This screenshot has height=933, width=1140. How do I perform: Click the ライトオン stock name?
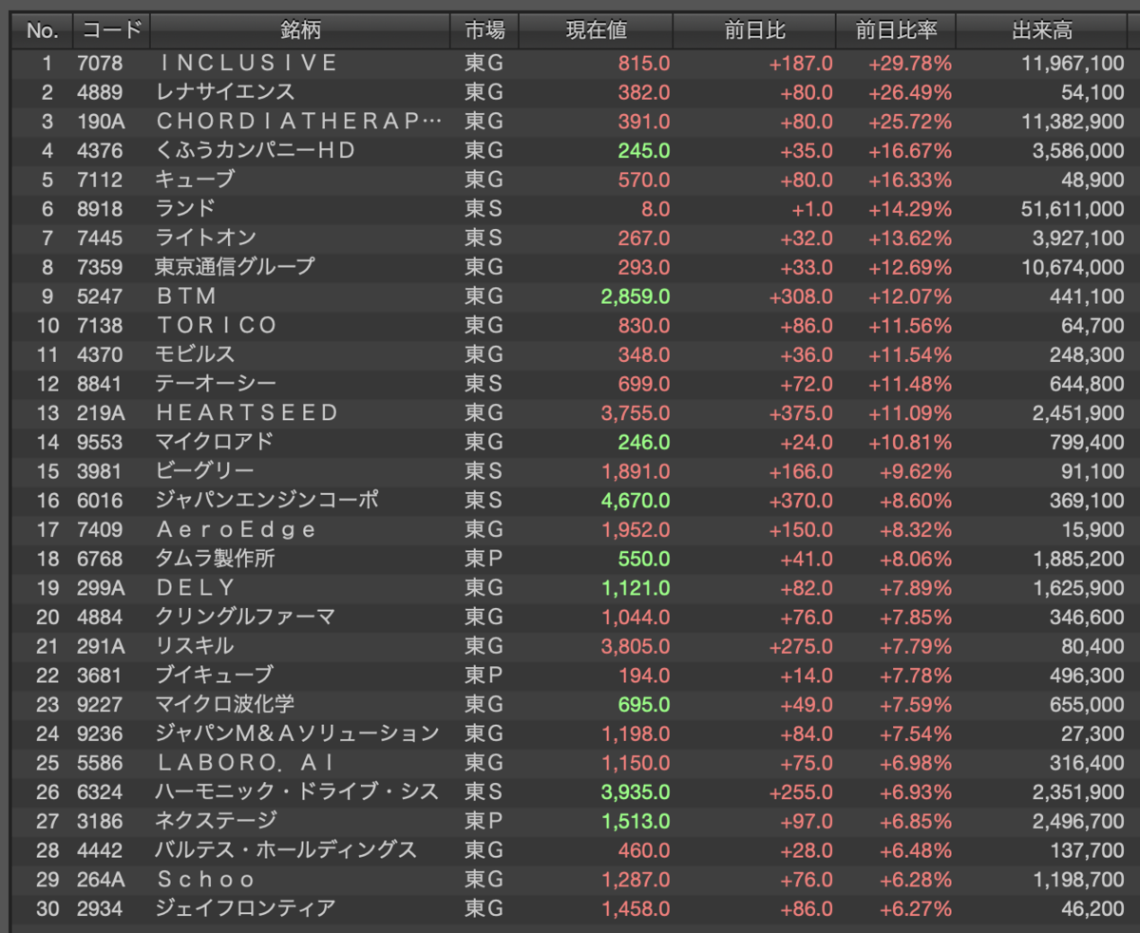pos(205,238)
